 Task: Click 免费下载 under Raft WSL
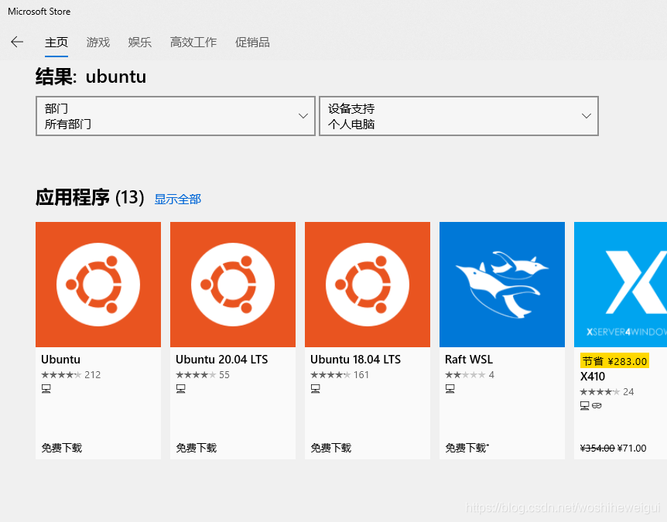(467, 448)
